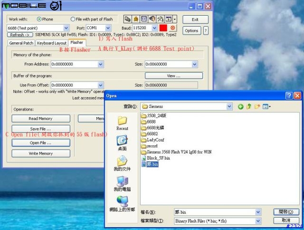Expand the 查詢 'Siemens' folder dropdown
Viewport: 304px width, 230px height.
tap(229, 106)
